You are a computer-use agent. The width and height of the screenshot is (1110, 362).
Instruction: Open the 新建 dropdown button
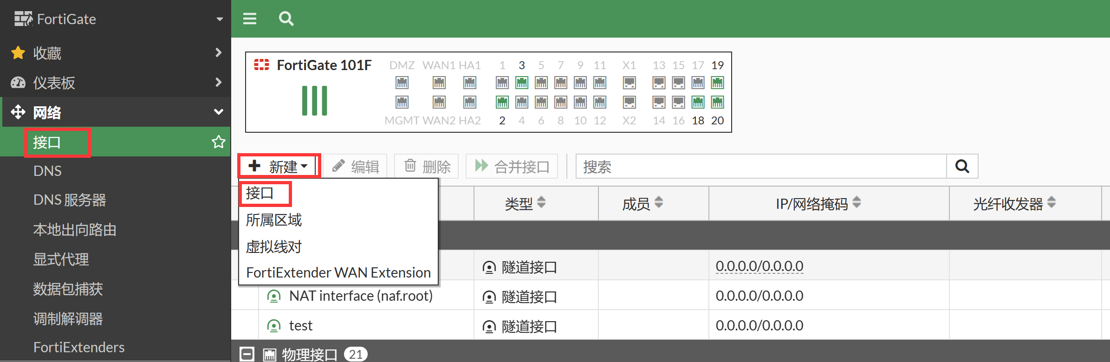(x=279, y=166)
